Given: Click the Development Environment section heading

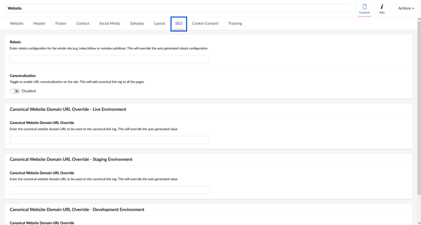Looking at the screenshot, I should tap(77, 209).
